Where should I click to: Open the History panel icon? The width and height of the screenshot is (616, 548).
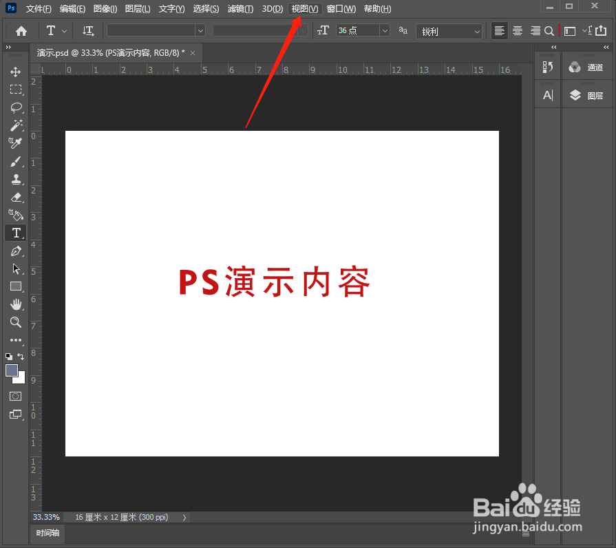click(548, 67)
